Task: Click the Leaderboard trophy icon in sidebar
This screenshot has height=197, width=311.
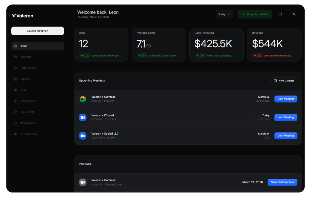Action: [x=16, y=101]
